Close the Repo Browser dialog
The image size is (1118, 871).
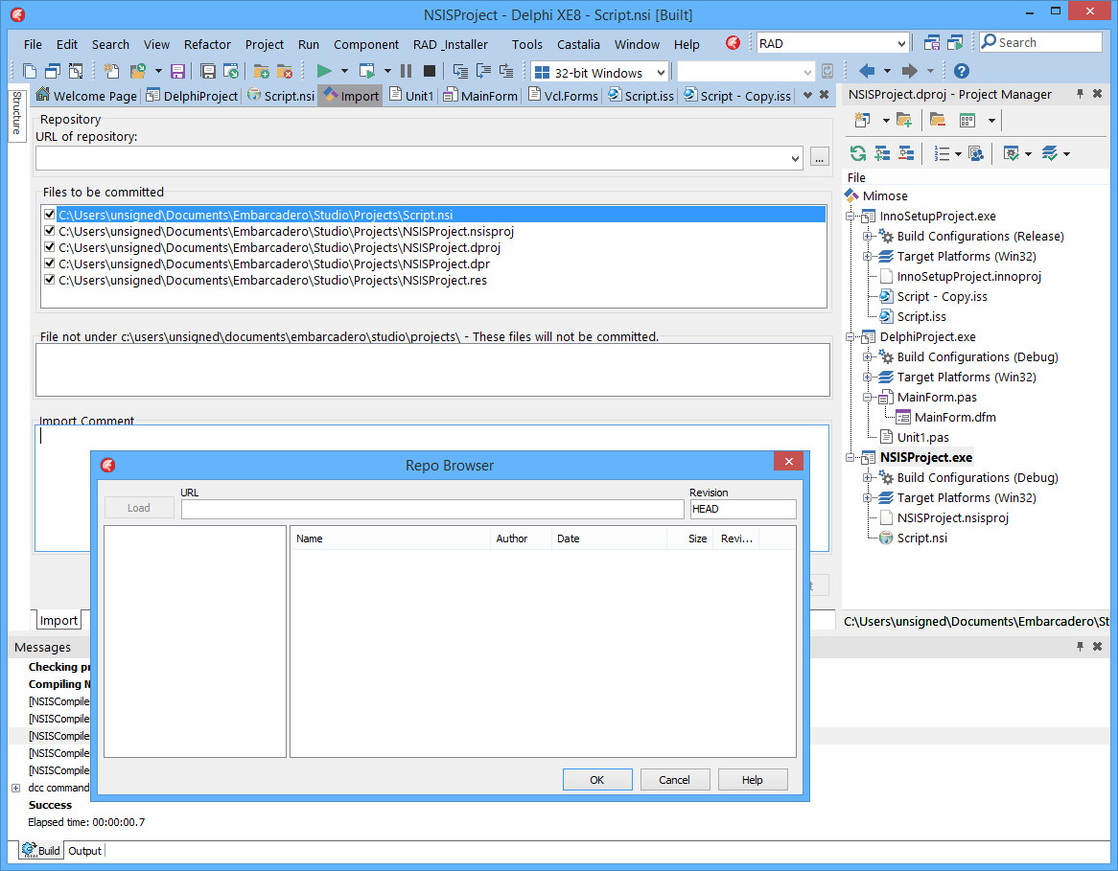point(788,461)
